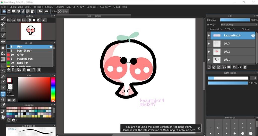Switch to the Mầm =_).mdp document tab
The width and height of the screenshot is (258, 136).
click(x=94, y=16)
